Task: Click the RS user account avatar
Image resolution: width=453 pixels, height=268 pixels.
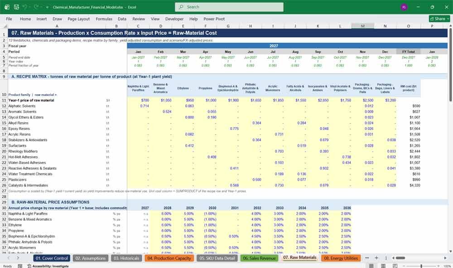Action: click(x=404, y=7)
